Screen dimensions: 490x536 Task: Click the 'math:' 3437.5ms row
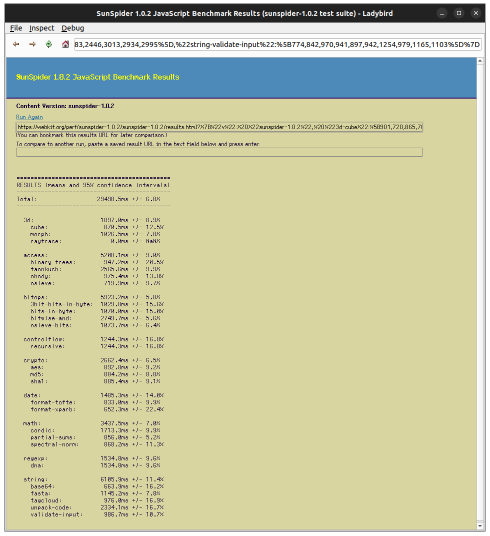coord(92,423)
